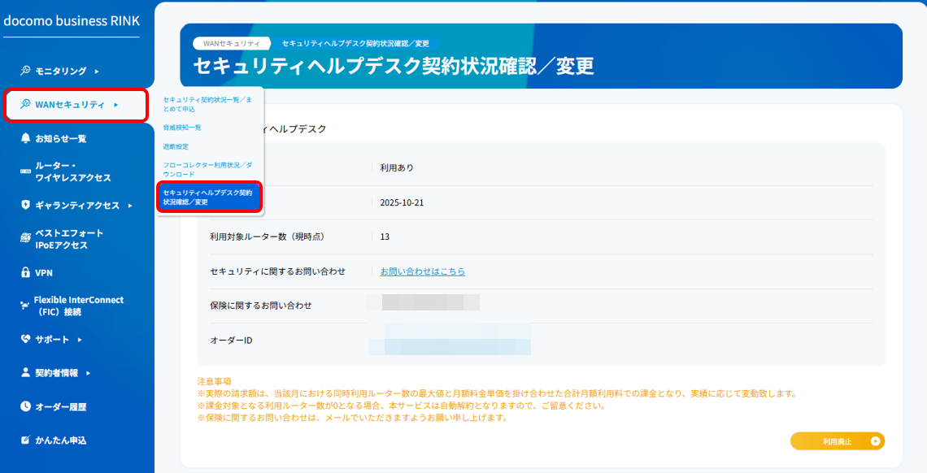Click the bell icon beside お知らせ一覧
This screenshot has height=473, width=927.
pyautogui.click(x=24, y=138)
